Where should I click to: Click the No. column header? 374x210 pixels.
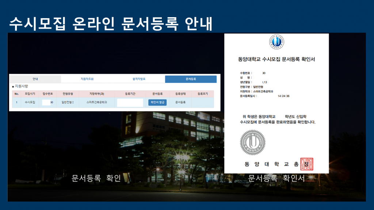click(16, 94)
